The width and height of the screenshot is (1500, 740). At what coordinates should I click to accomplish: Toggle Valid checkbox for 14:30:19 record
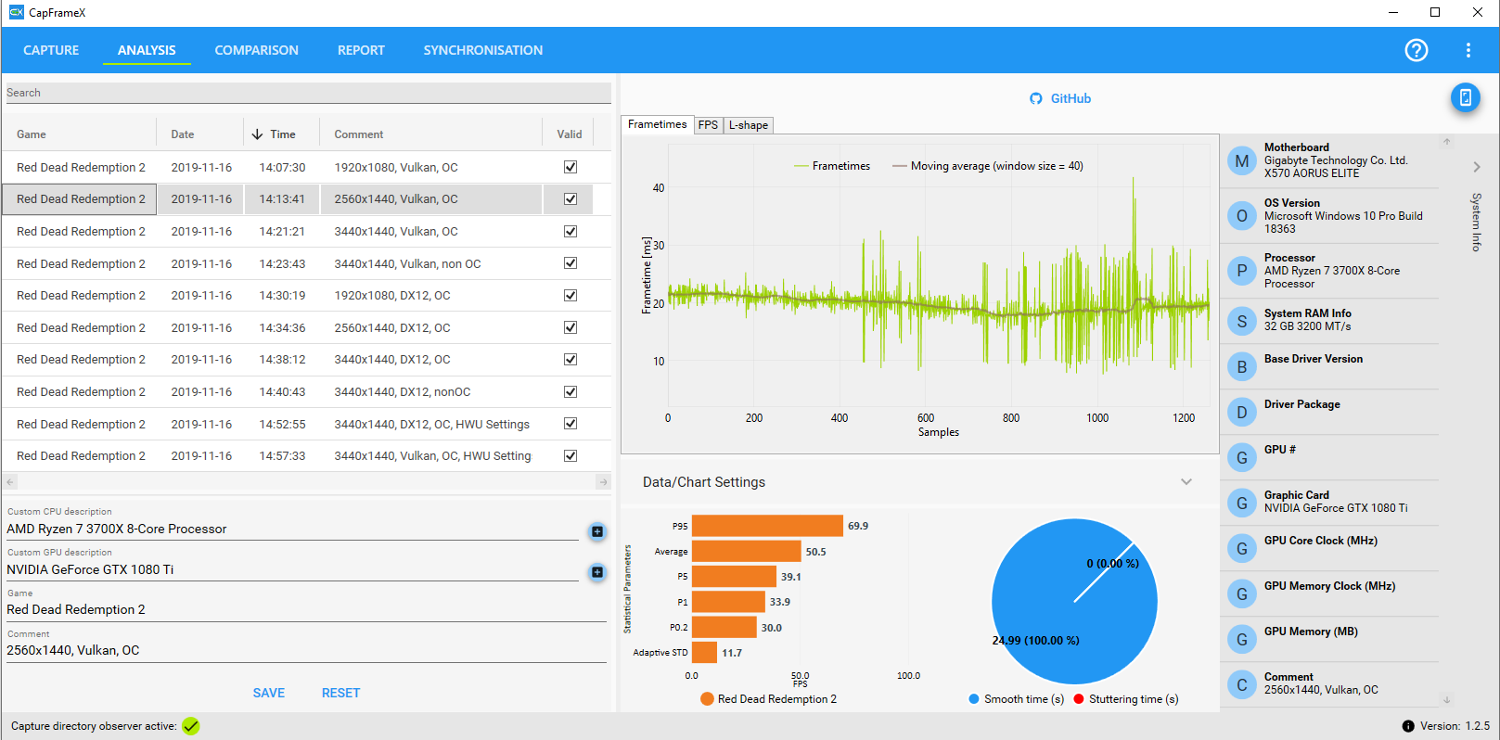571,295
